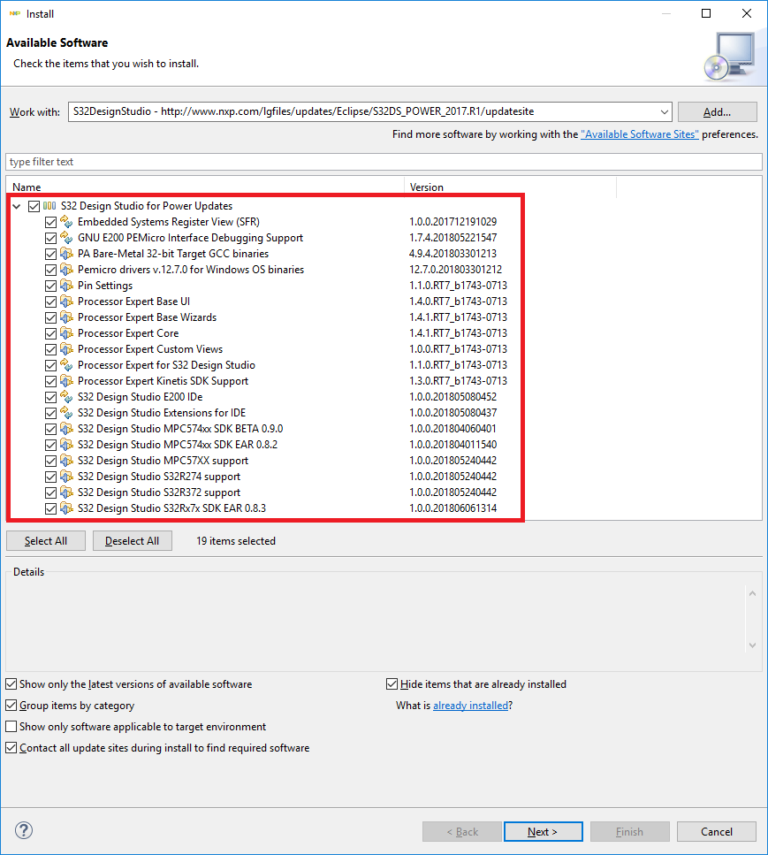Click the icon of S32Rx7x SDK EAR 0.8.3
The width and height of the screenshot is (768, 855).
66,508
